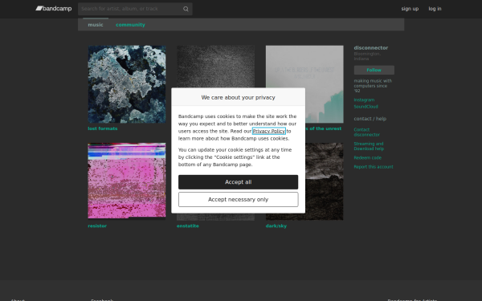Open the Instagram link
482x301 pixels.
click(x=364, y=100)
